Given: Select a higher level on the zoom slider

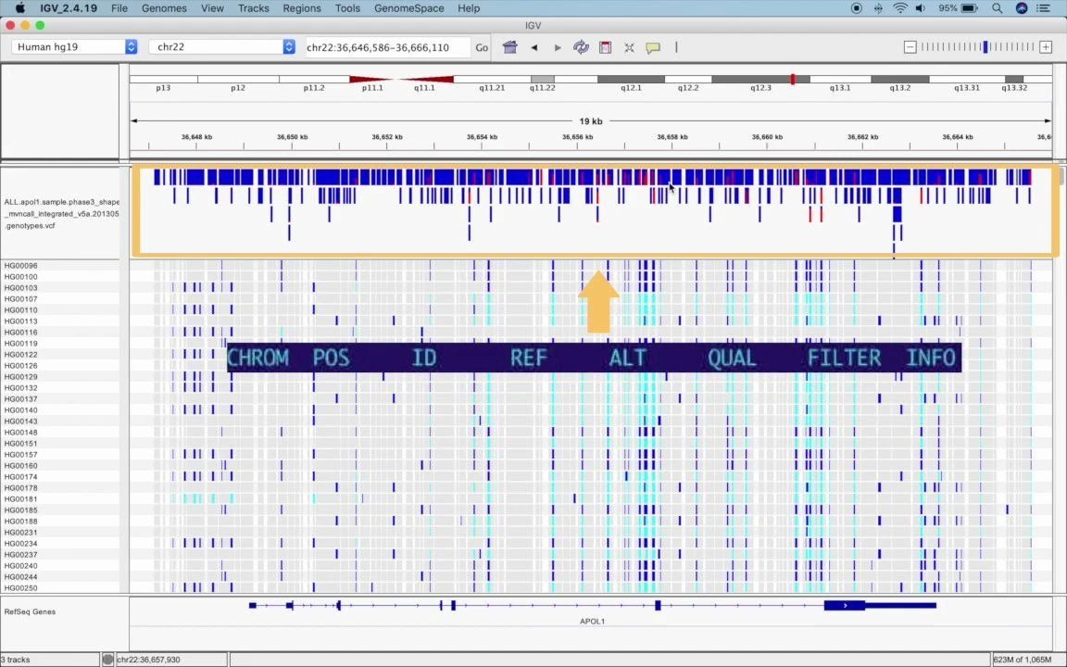Looking at the screenshot, I should point(1010,46).
